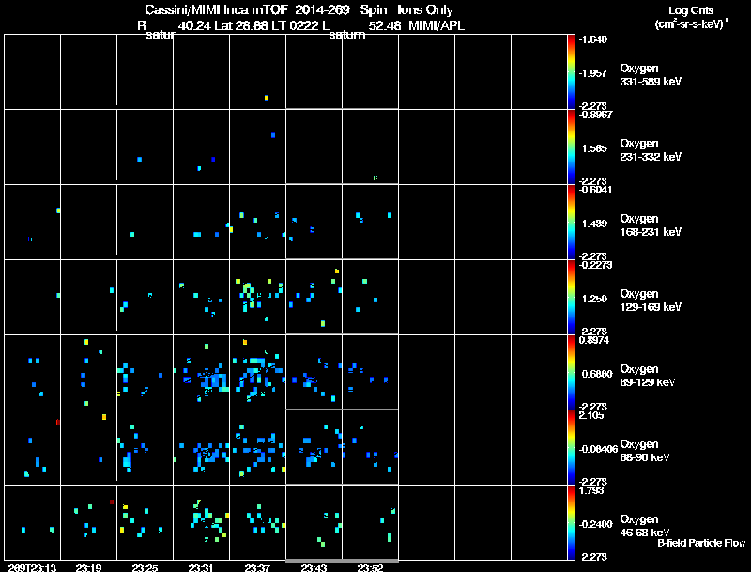Screen dimensions: 751x572
Task: Click the "23:31" time axis label
Action: (x=201, y=568)
